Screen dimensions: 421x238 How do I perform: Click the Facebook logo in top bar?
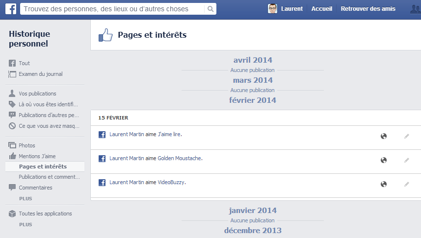[x=11, y=9]
